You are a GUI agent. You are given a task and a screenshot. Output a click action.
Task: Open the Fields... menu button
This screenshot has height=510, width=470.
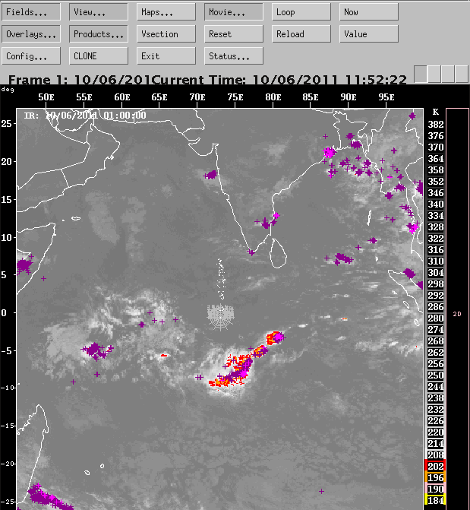(x=31, y=12)
